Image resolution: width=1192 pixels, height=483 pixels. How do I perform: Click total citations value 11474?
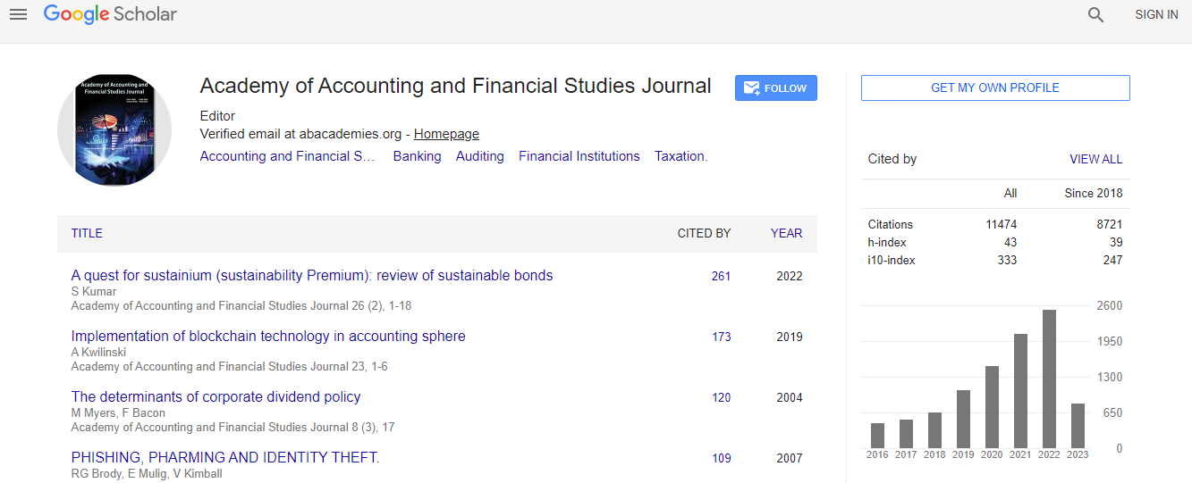pos(1002,224)
